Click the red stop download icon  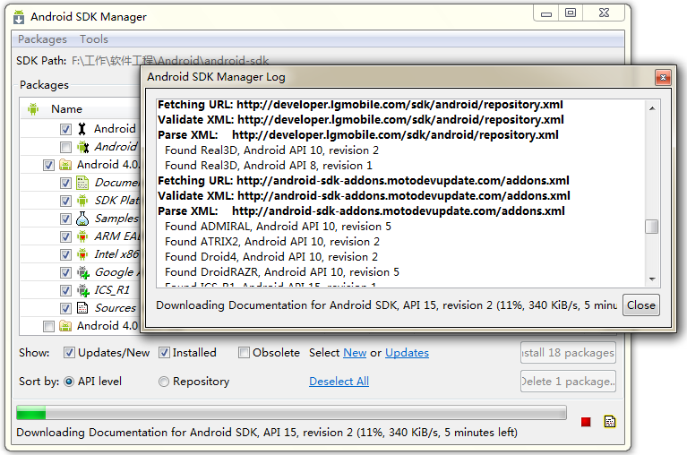coord(586,422)
